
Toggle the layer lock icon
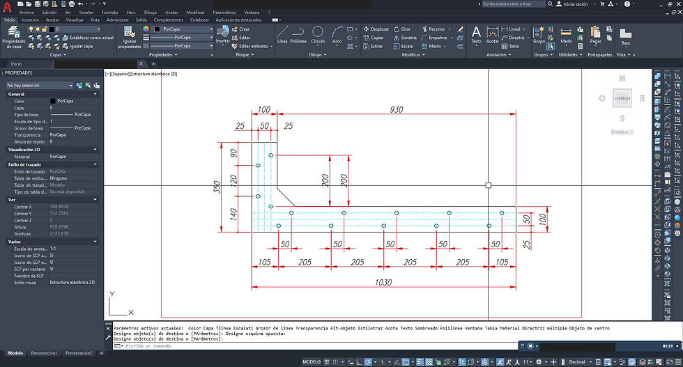point(44,29)
